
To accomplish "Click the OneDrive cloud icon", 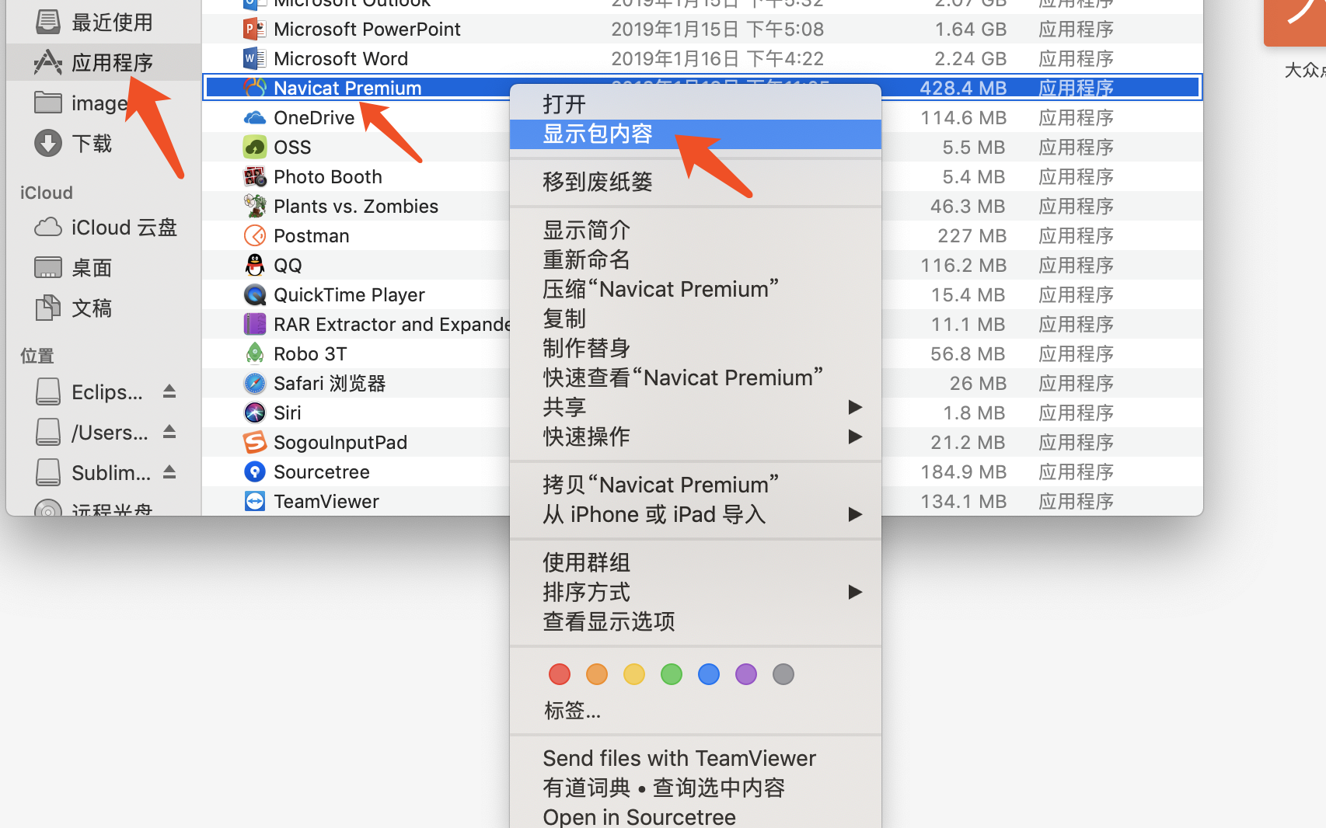I will point(254,118).
